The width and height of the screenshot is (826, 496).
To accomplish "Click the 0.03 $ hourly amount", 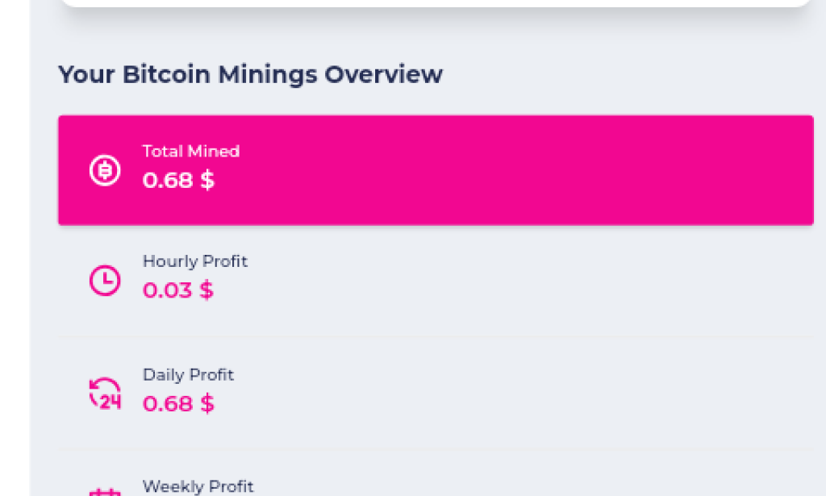I will pyautogui.click(x=177, y=290).
